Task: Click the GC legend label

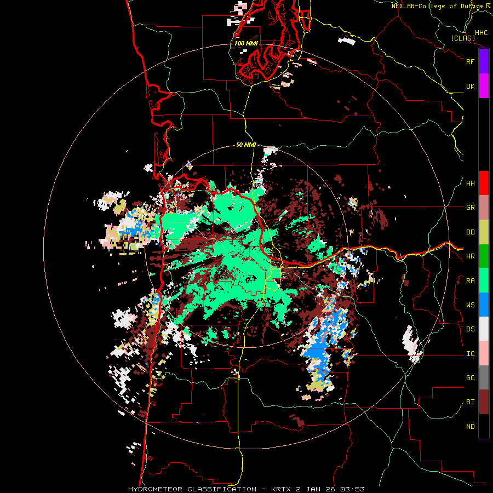Action: click(x=470, y=378)
